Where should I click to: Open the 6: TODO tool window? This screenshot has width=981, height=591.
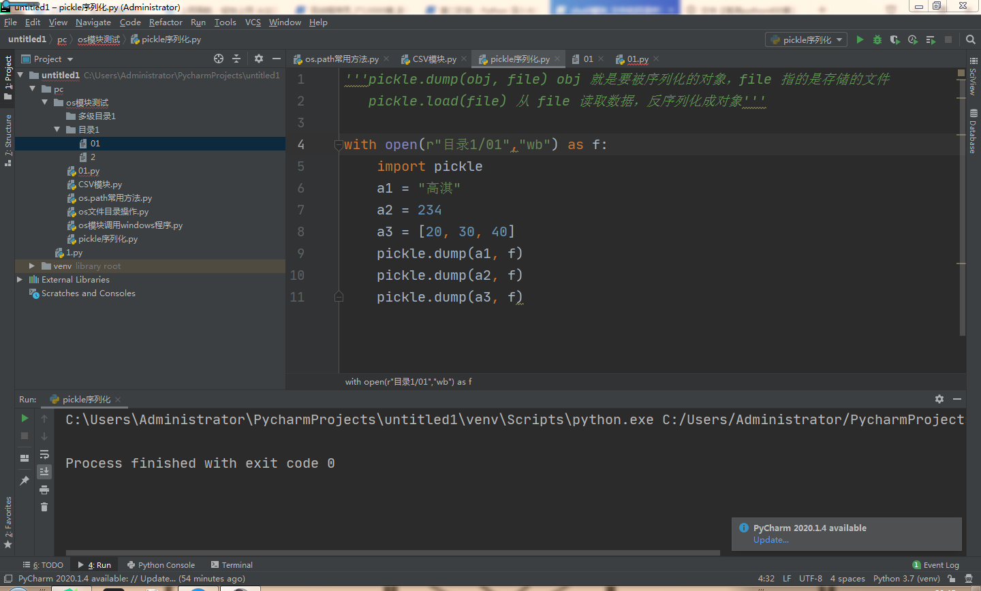(x=43, y=565)
